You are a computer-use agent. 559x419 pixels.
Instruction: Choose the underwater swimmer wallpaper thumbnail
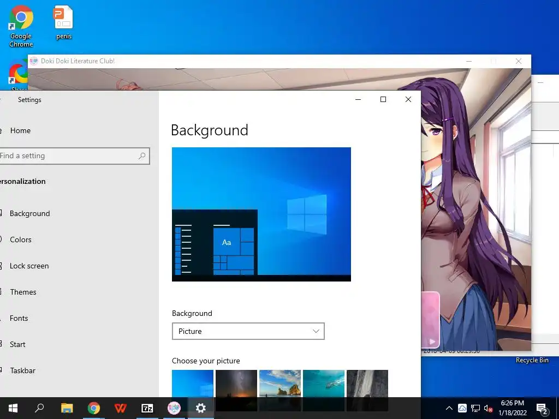pyautogui.click(x=324, y=384)
